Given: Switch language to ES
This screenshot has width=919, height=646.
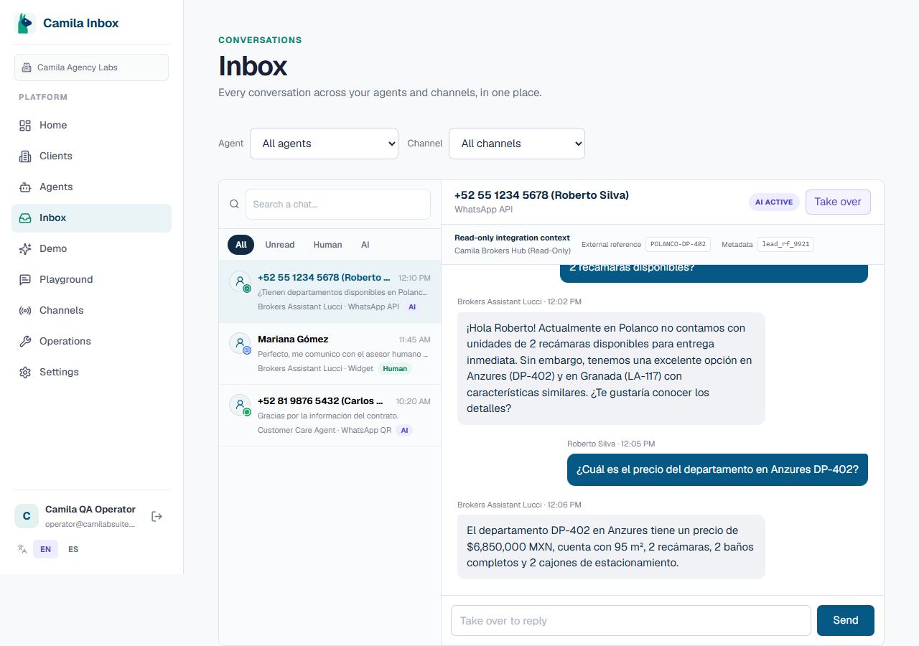Looking at the screenshot, I should (x=73, y=549).
